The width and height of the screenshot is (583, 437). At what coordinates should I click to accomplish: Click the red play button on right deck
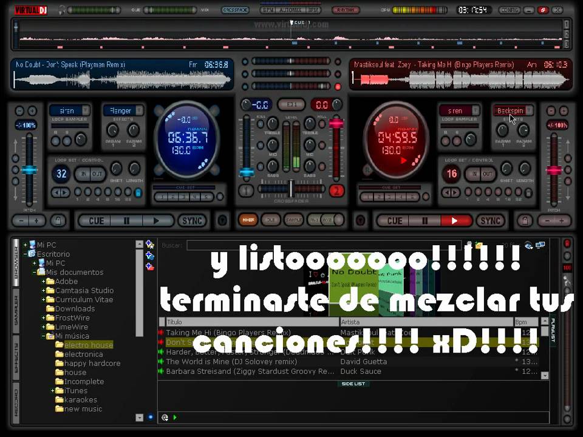click(x=455, y=221)
